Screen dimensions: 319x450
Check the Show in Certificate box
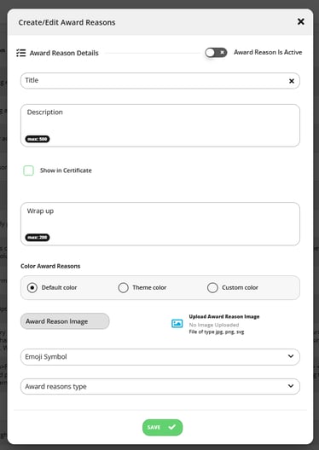tap(28, 170)
